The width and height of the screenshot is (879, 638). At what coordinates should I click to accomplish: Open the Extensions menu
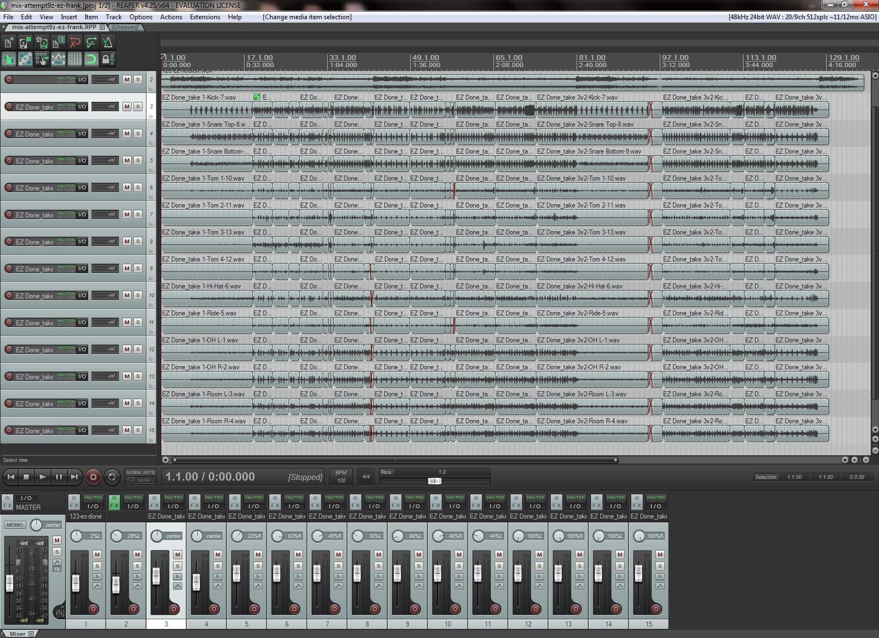205,17
